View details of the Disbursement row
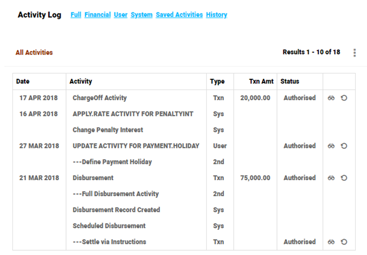The image size is (367, 255). pyautogui.click(x=332, y=178)
